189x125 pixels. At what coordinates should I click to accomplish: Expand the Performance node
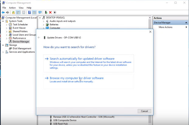point(7,38)
